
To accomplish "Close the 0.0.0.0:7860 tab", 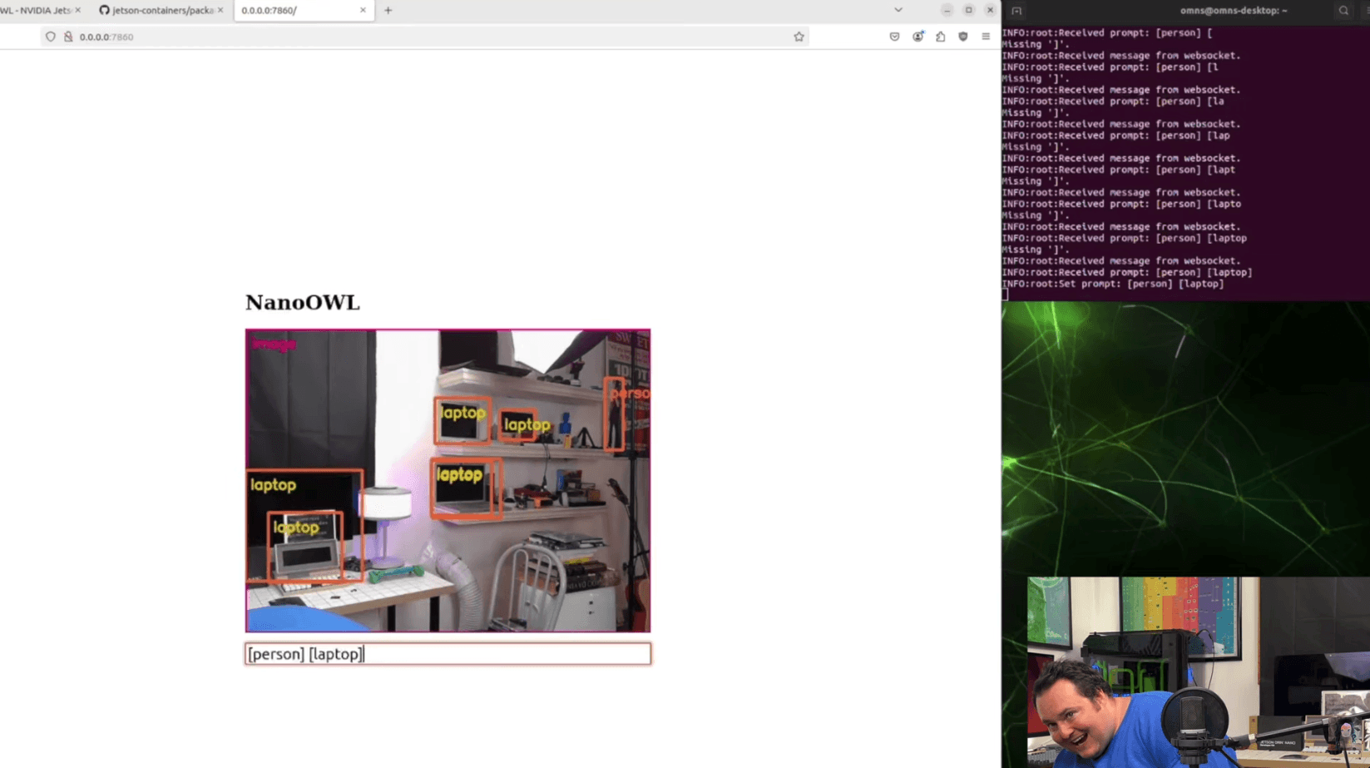I will pos(363,10).
